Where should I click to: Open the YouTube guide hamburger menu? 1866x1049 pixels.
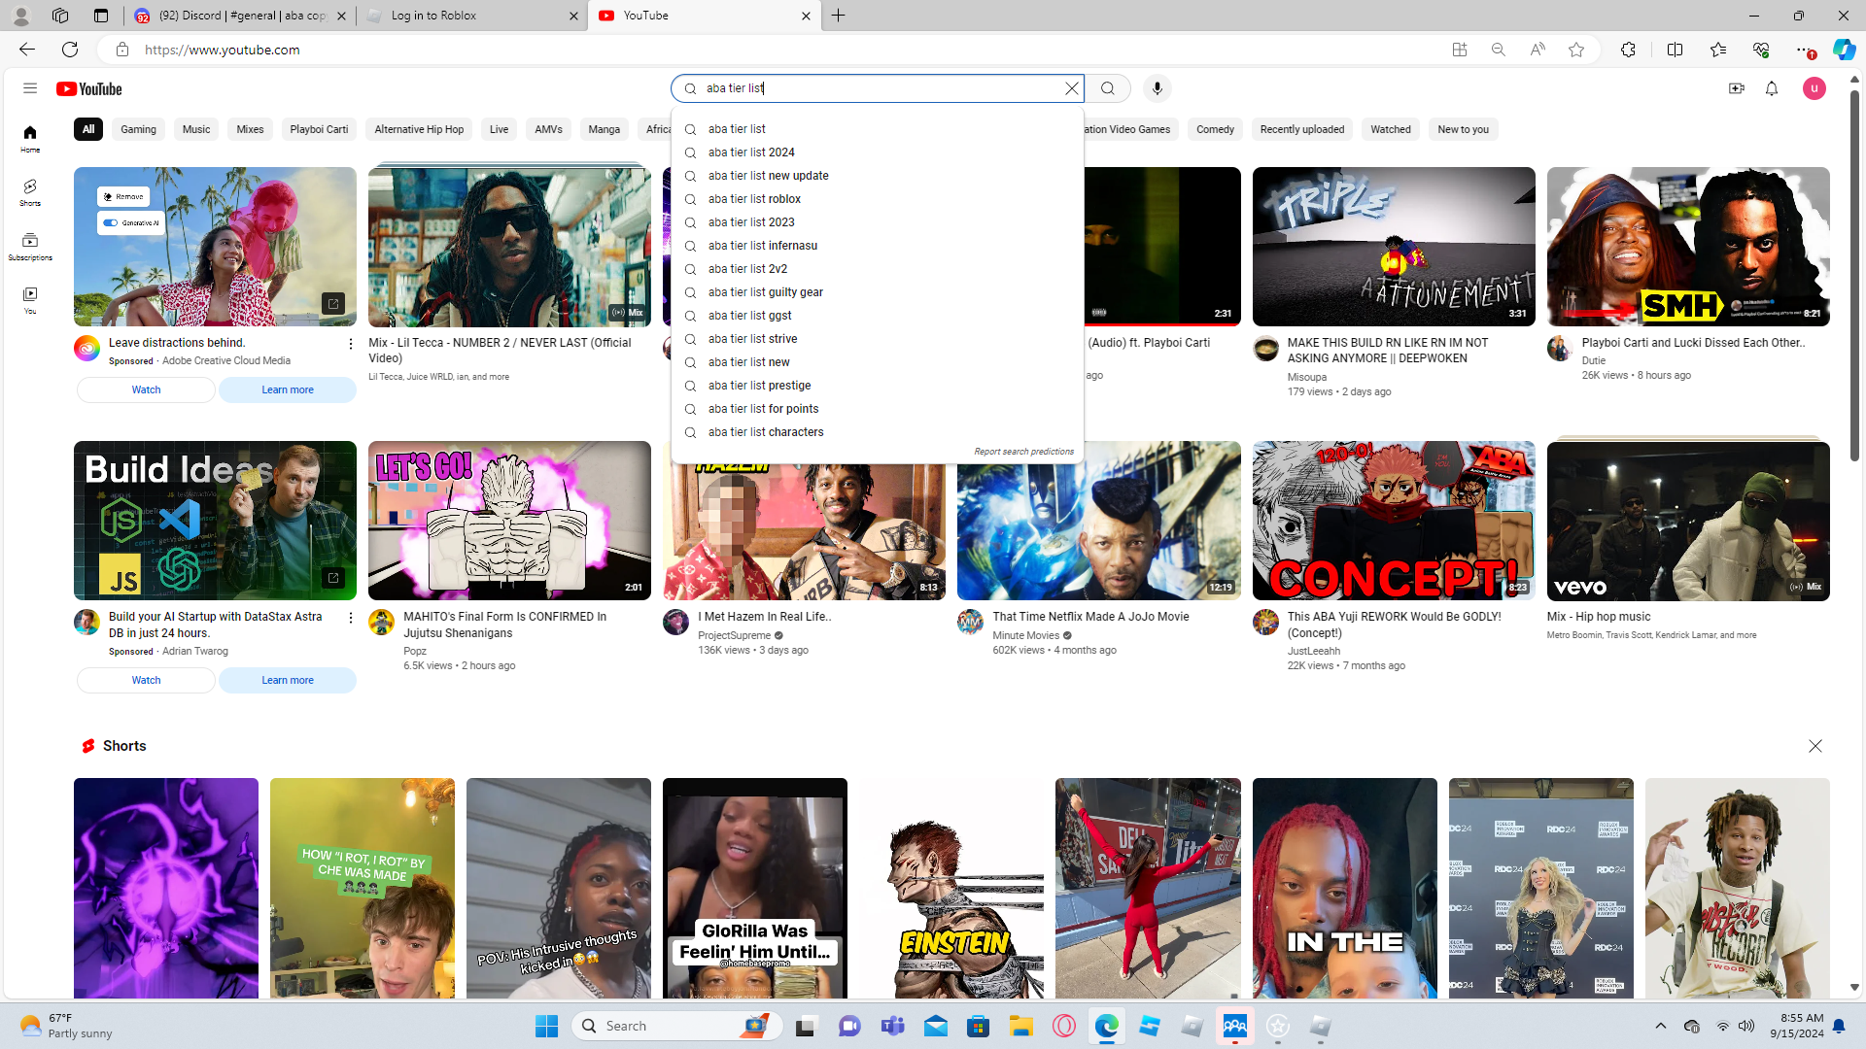coord(30,88)
